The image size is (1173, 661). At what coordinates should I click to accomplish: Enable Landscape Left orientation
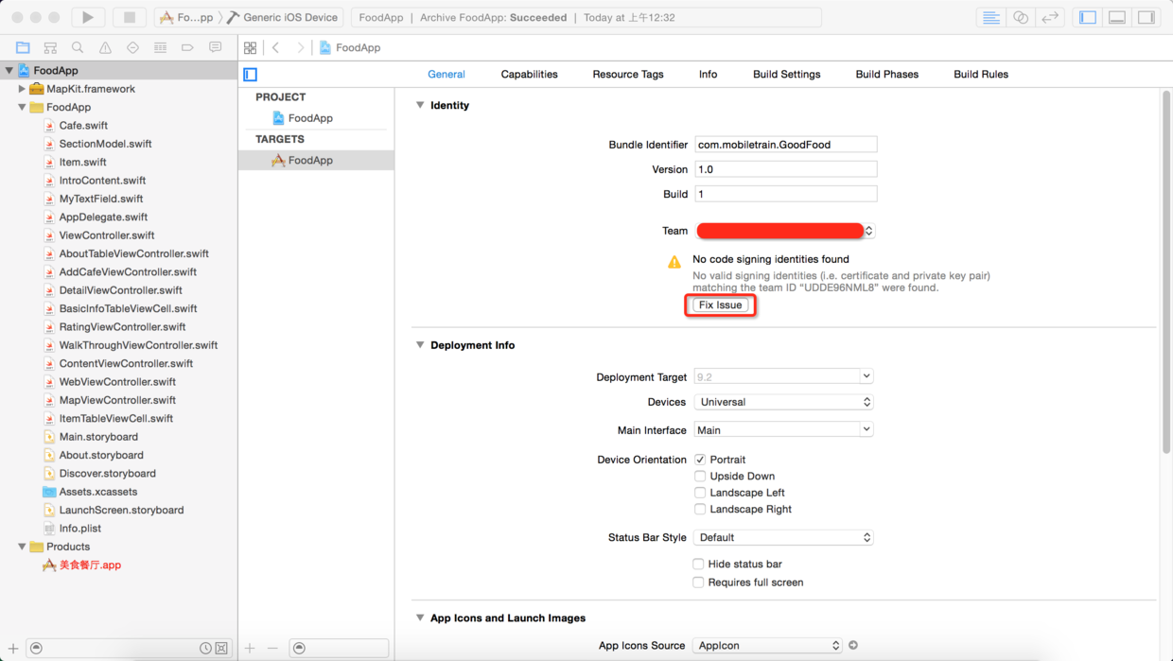tap(700, 493)
